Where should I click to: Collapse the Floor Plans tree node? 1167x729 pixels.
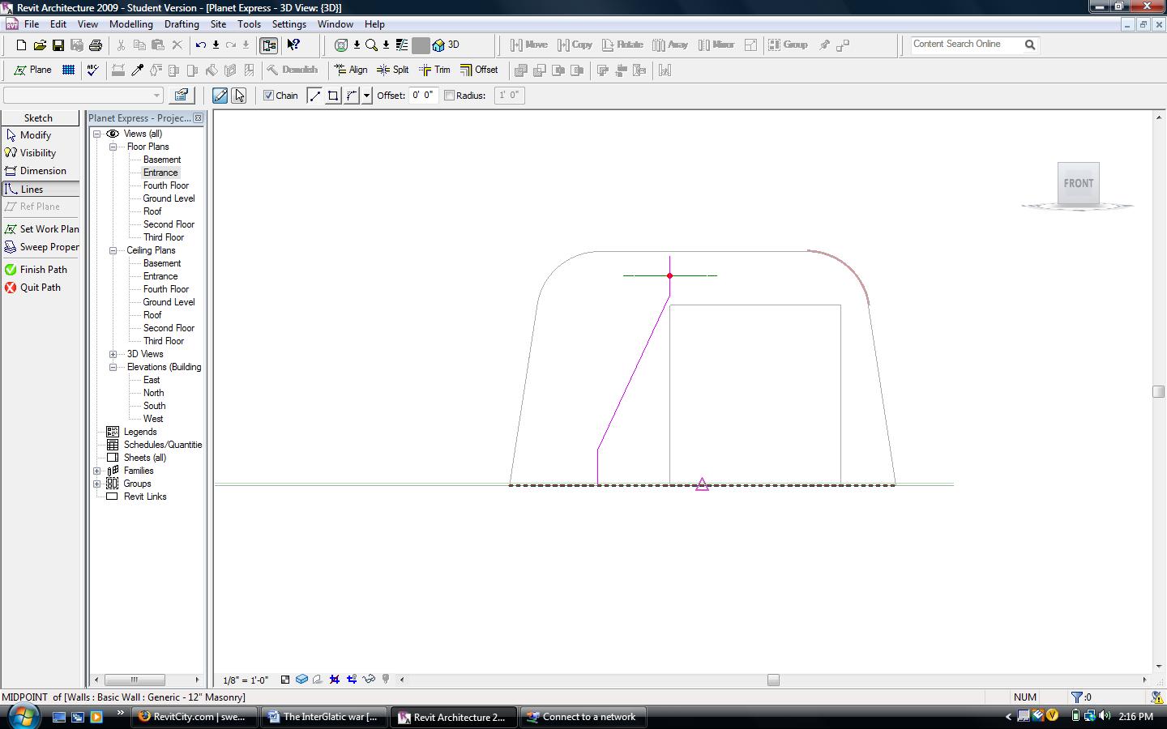pos(113,147)
